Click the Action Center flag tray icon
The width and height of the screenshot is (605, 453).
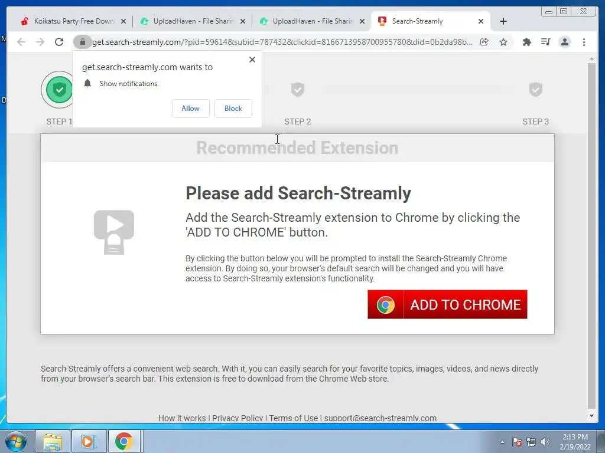[x=517, y=442]
